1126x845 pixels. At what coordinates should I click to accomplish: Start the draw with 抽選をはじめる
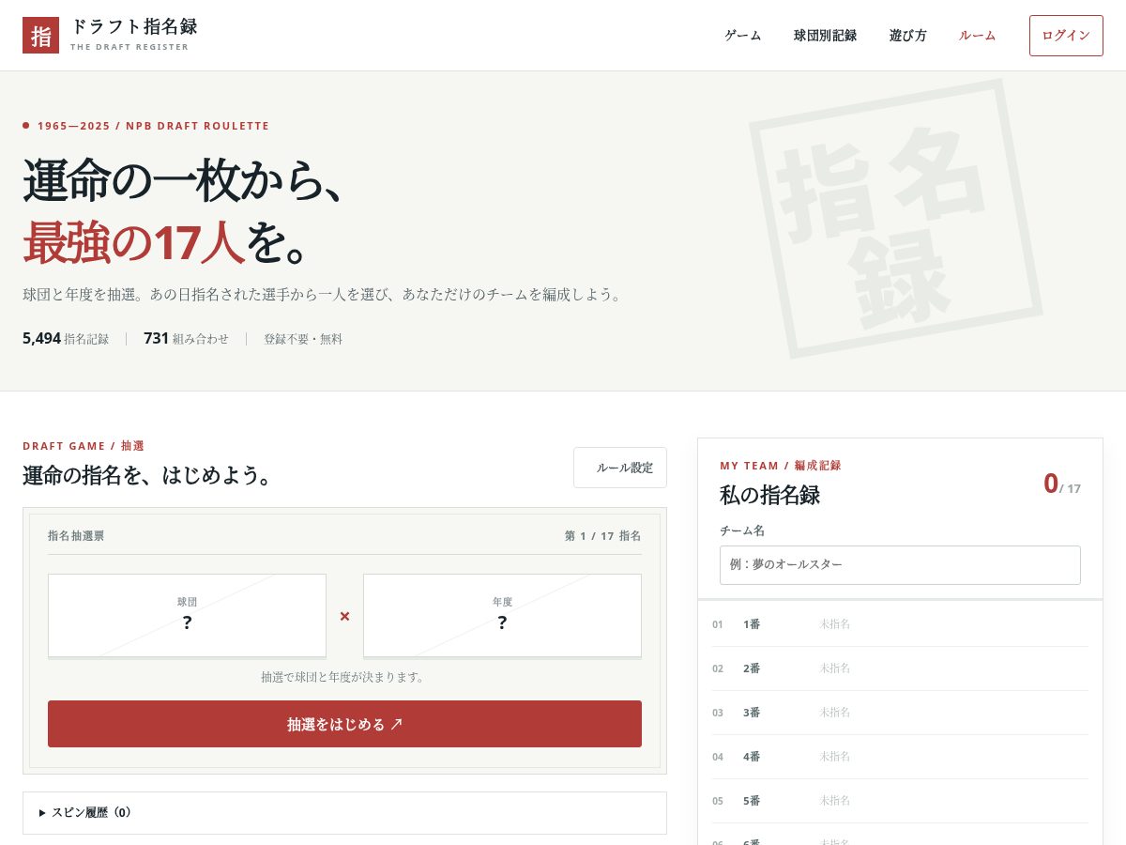(344, 724)
